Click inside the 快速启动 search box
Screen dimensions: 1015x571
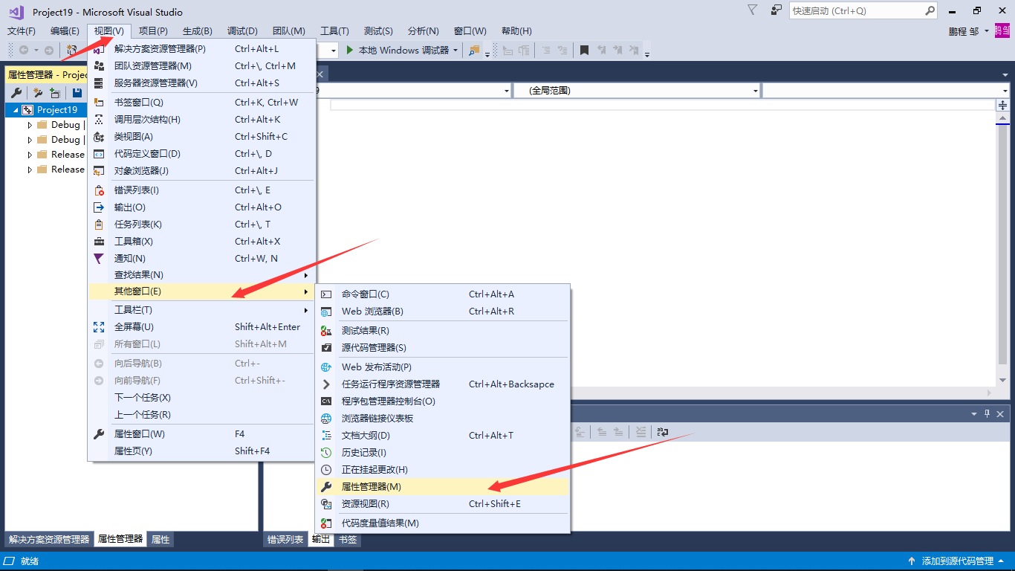point(855,10)
